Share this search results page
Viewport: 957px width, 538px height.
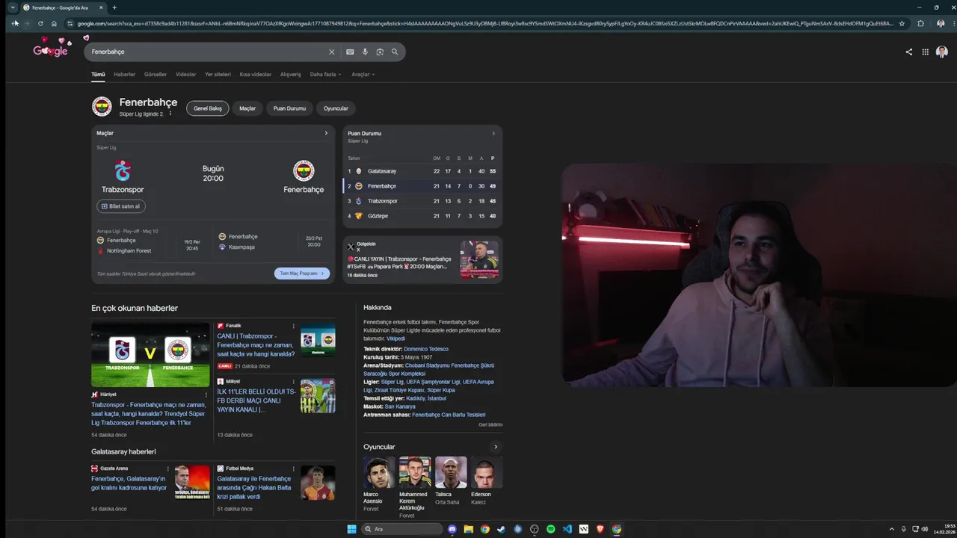[908, 52]
